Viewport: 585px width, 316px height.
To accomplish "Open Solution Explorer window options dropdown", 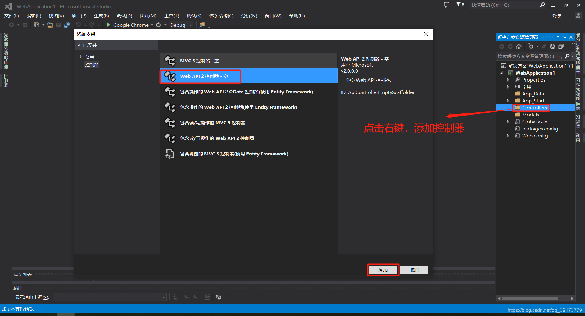I will point(558,37).
